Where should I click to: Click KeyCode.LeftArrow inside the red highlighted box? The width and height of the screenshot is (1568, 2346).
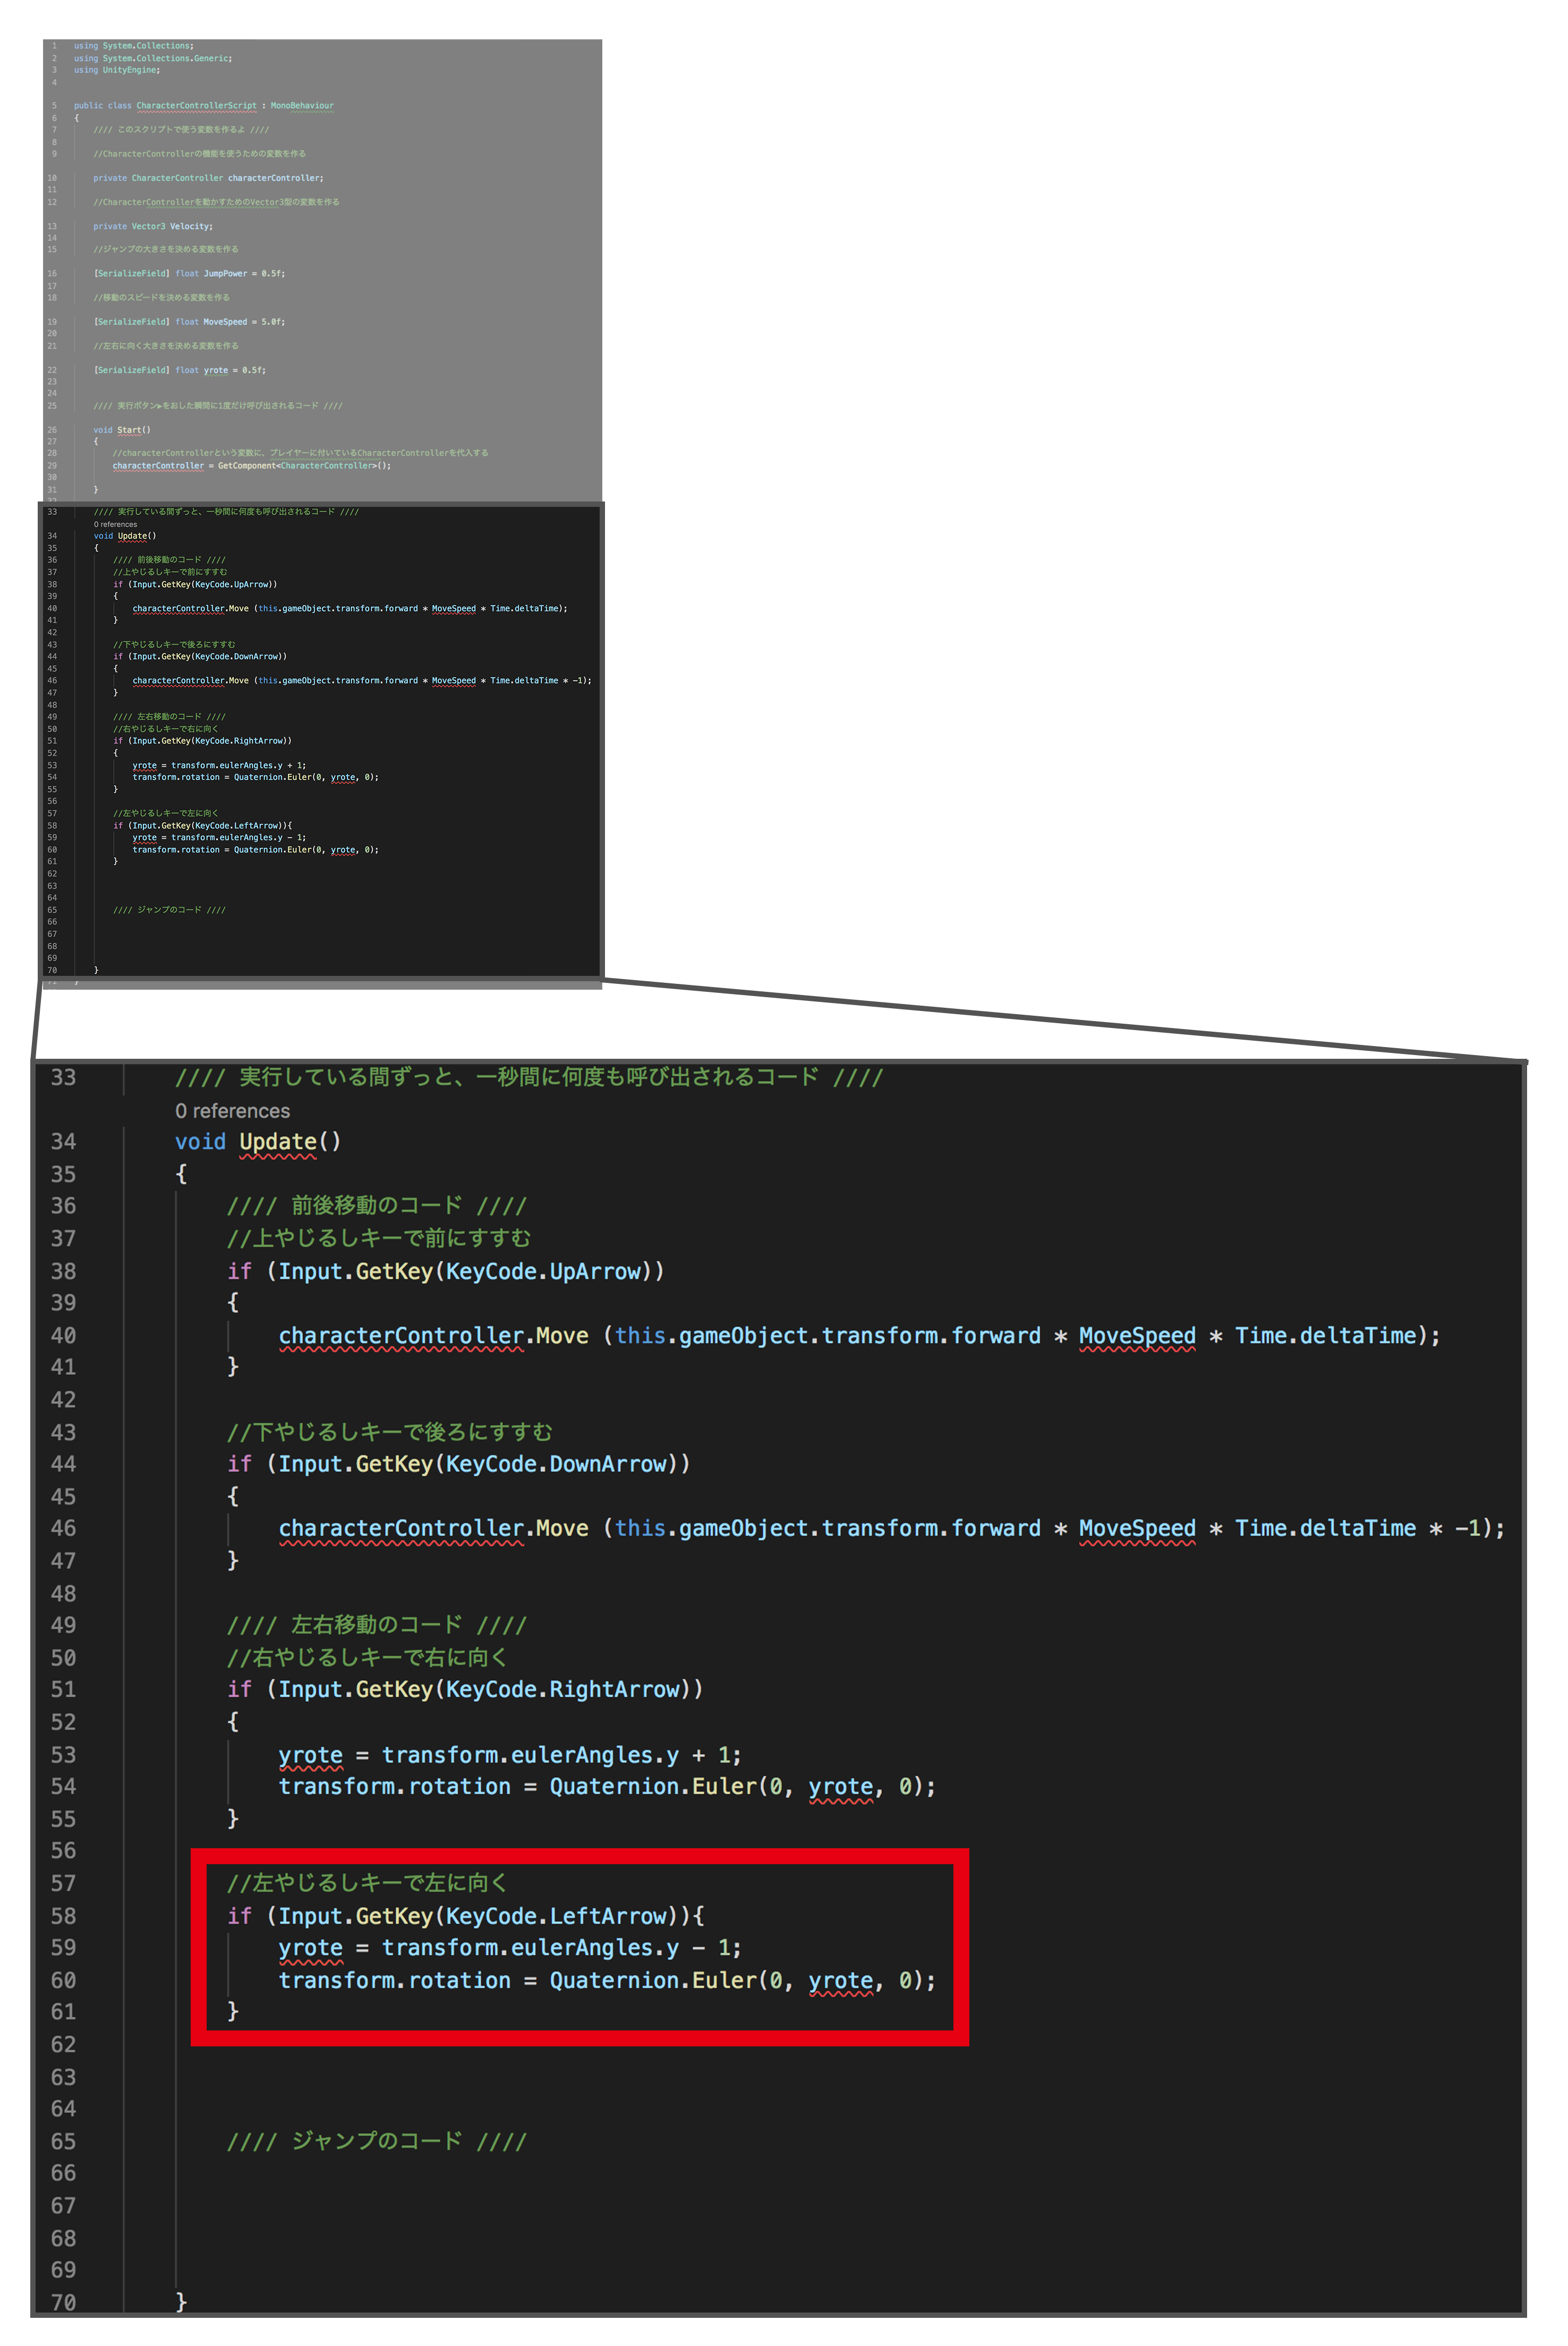click(x=557, y=1915)
